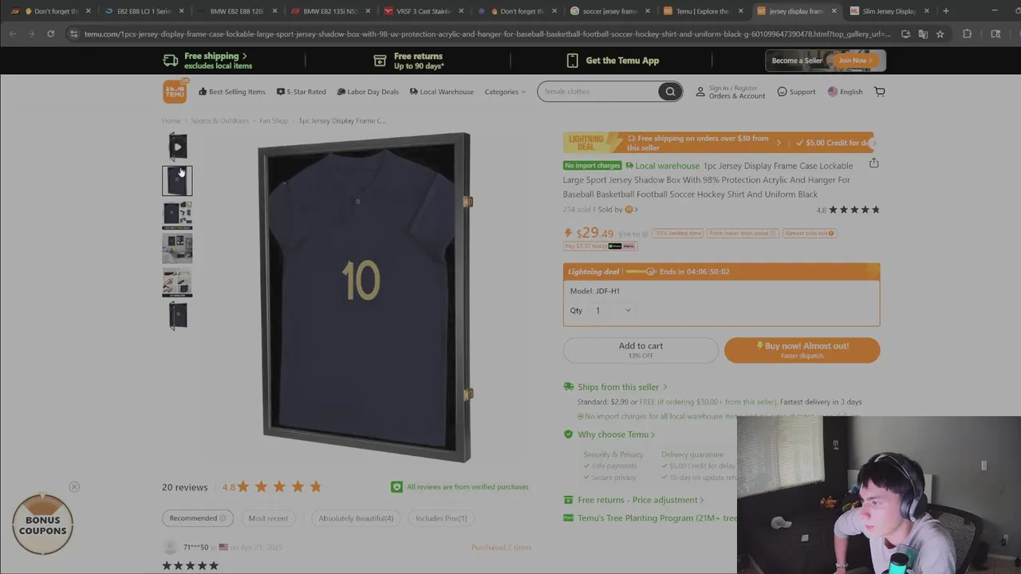Open Orders & Account profile icon
The height and width of the screenshot is (574, 1021).
[x=700, y=92]
